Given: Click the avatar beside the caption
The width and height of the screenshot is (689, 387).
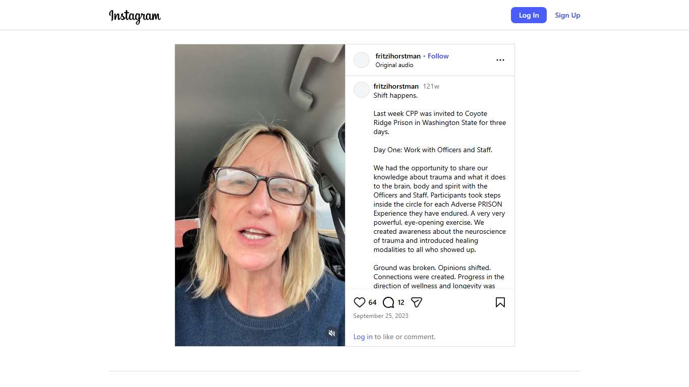Looking at the screenshot, I should 362,90.
